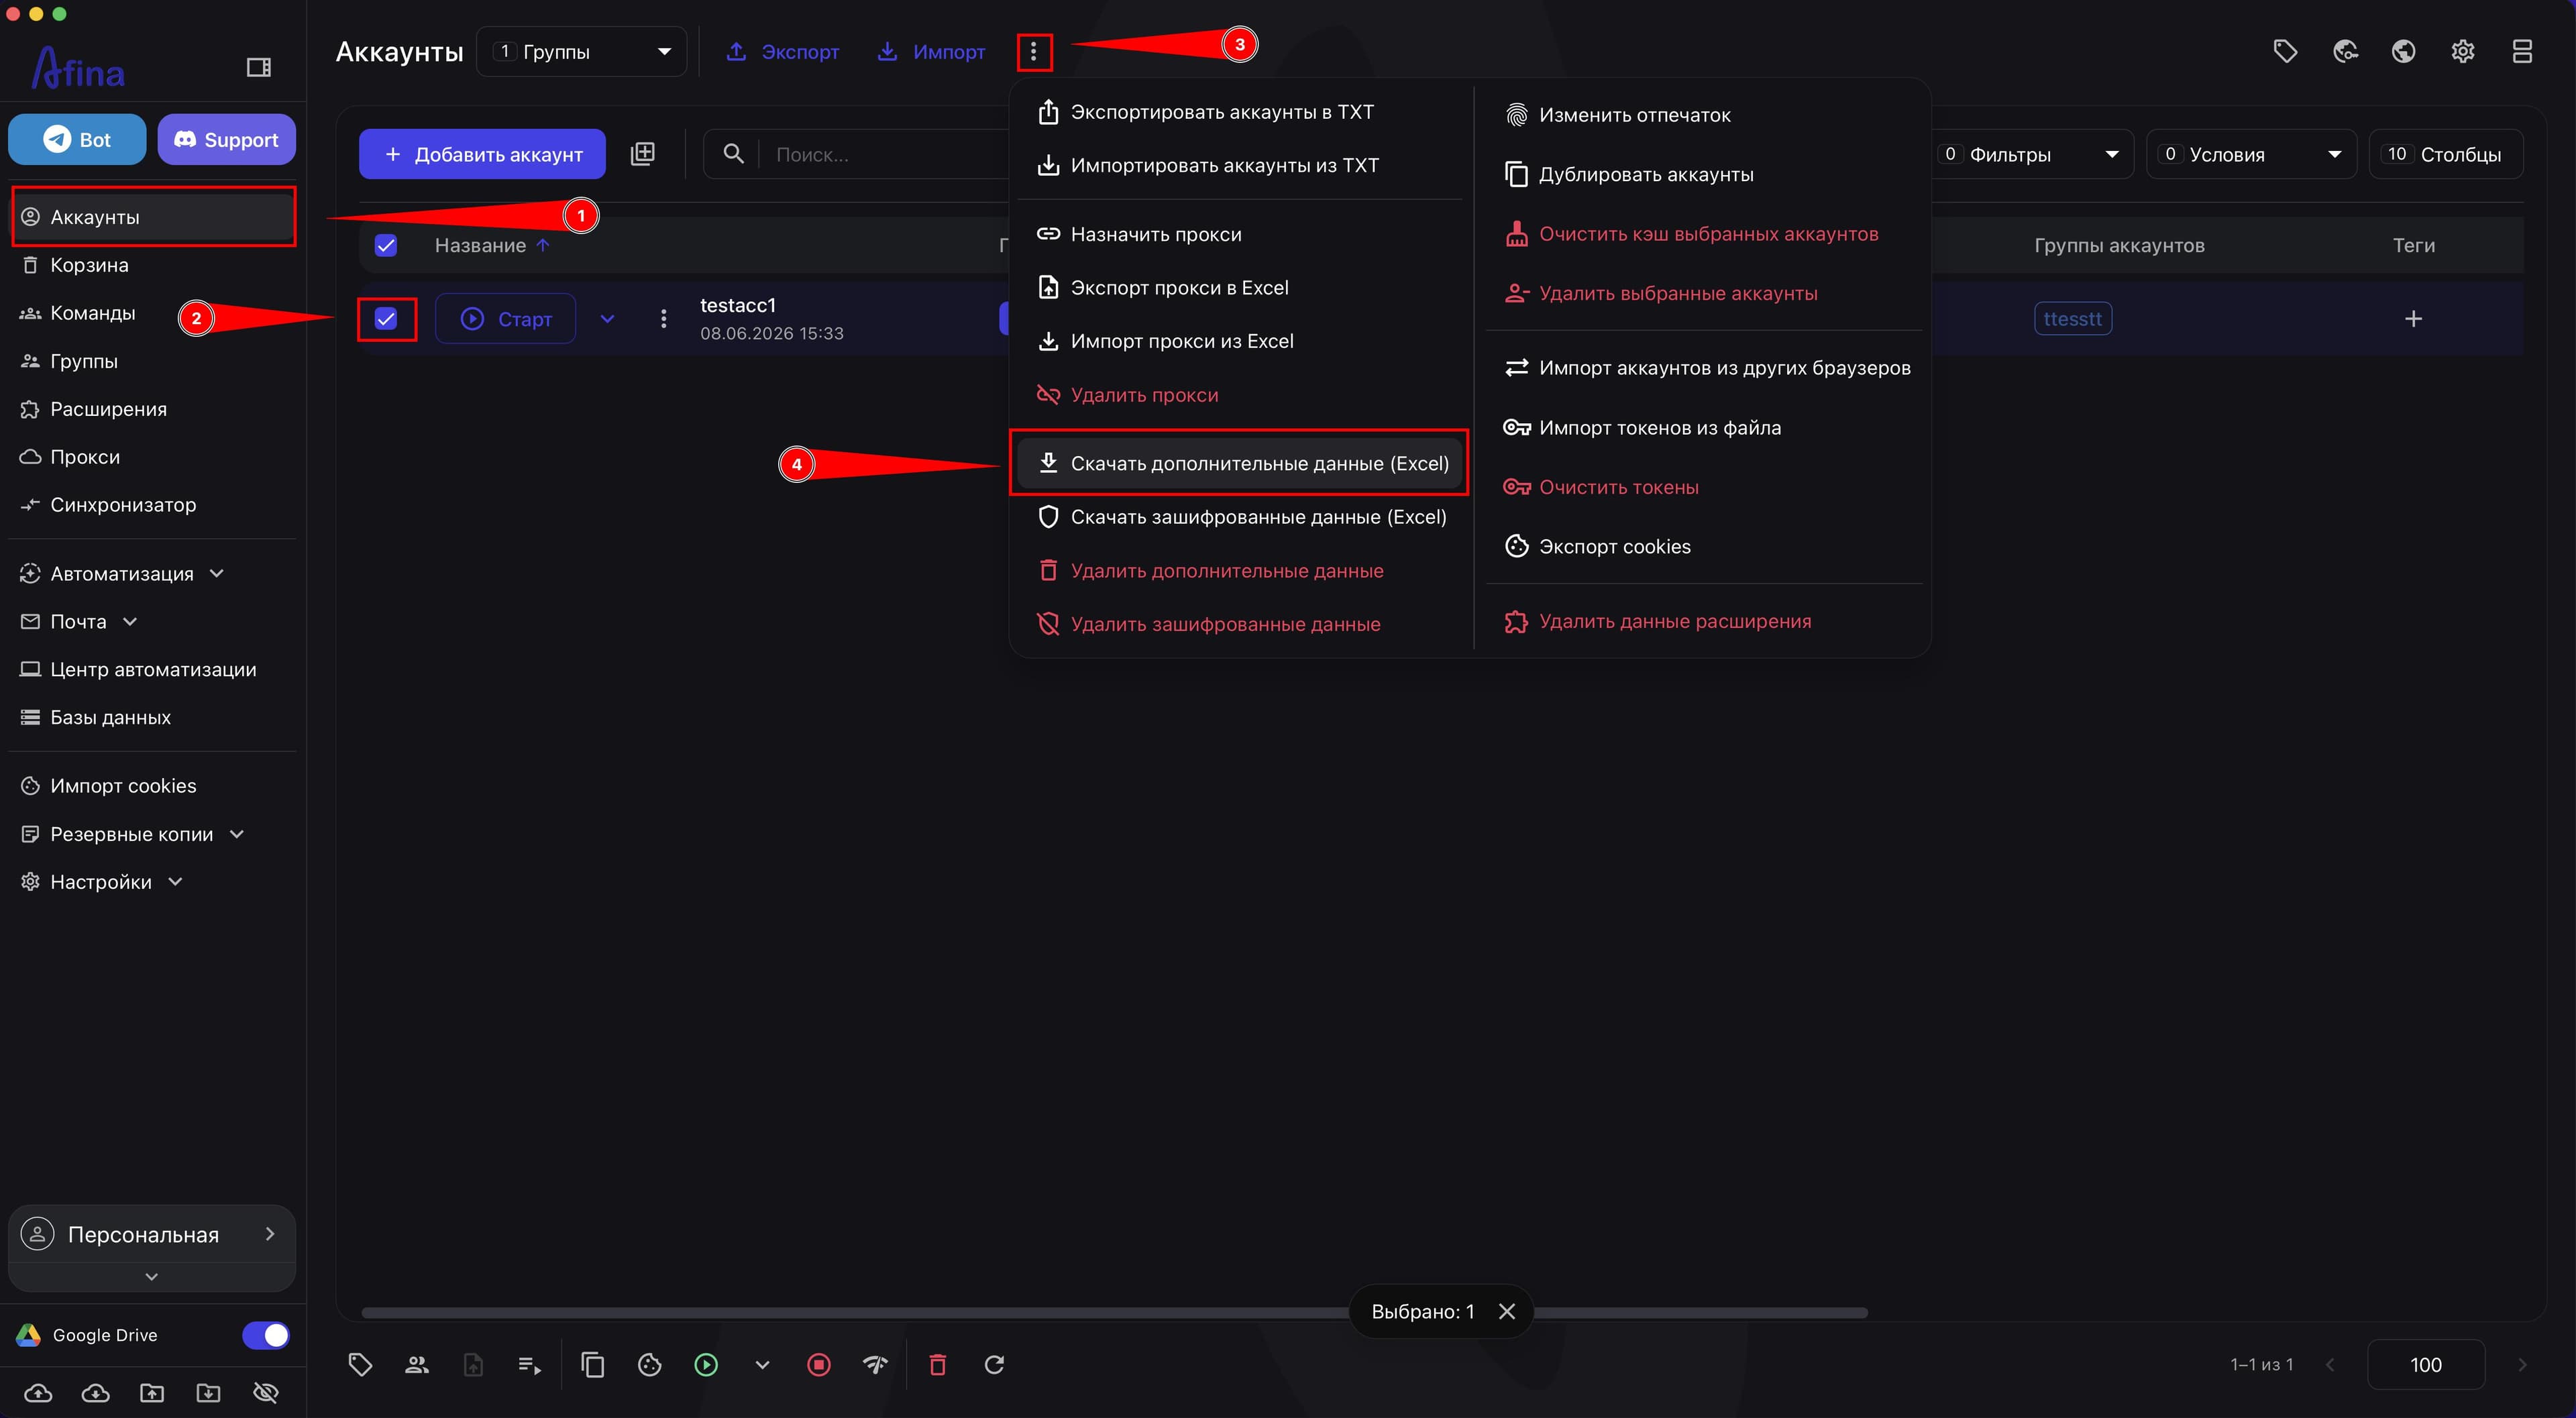Open Корзина in the sidebar
The width and height of the screenshot is (2576, 1418).
tap(152, 265)
